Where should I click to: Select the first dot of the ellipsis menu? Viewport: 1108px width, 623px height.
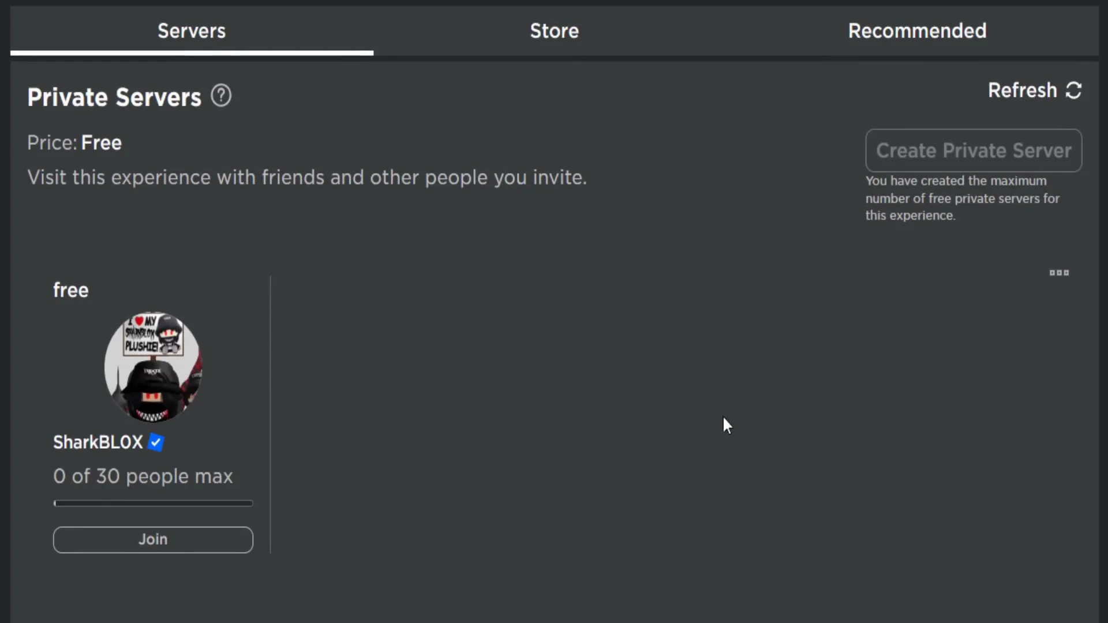pos(1052,273)
